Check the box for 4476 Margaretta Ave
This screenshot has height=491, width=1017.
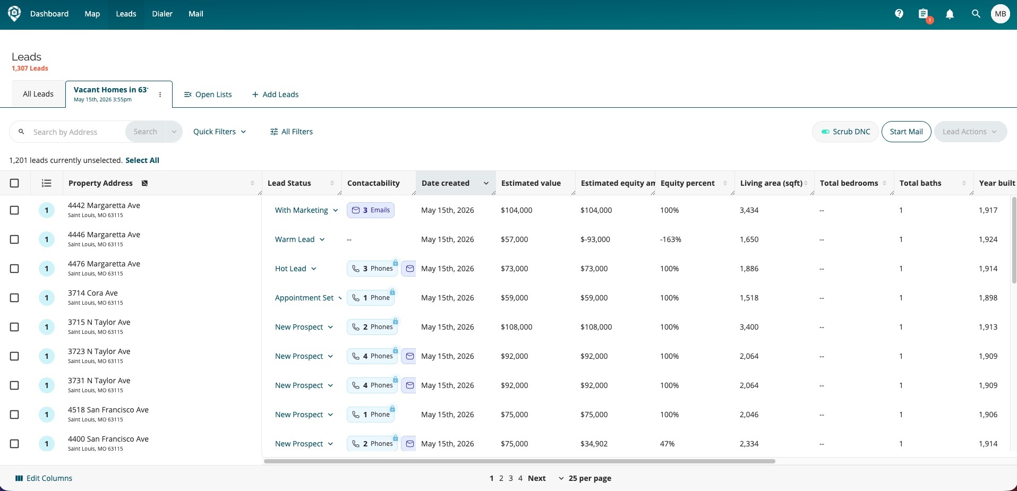pyautogui.click(x=14, y=269)
